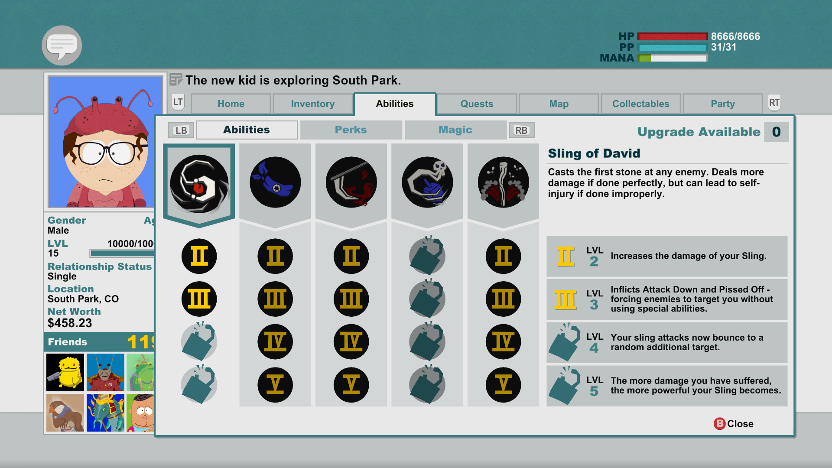832x468 pixels.
Task: Select the Sling of David ability icon
Action: point(199,184)
